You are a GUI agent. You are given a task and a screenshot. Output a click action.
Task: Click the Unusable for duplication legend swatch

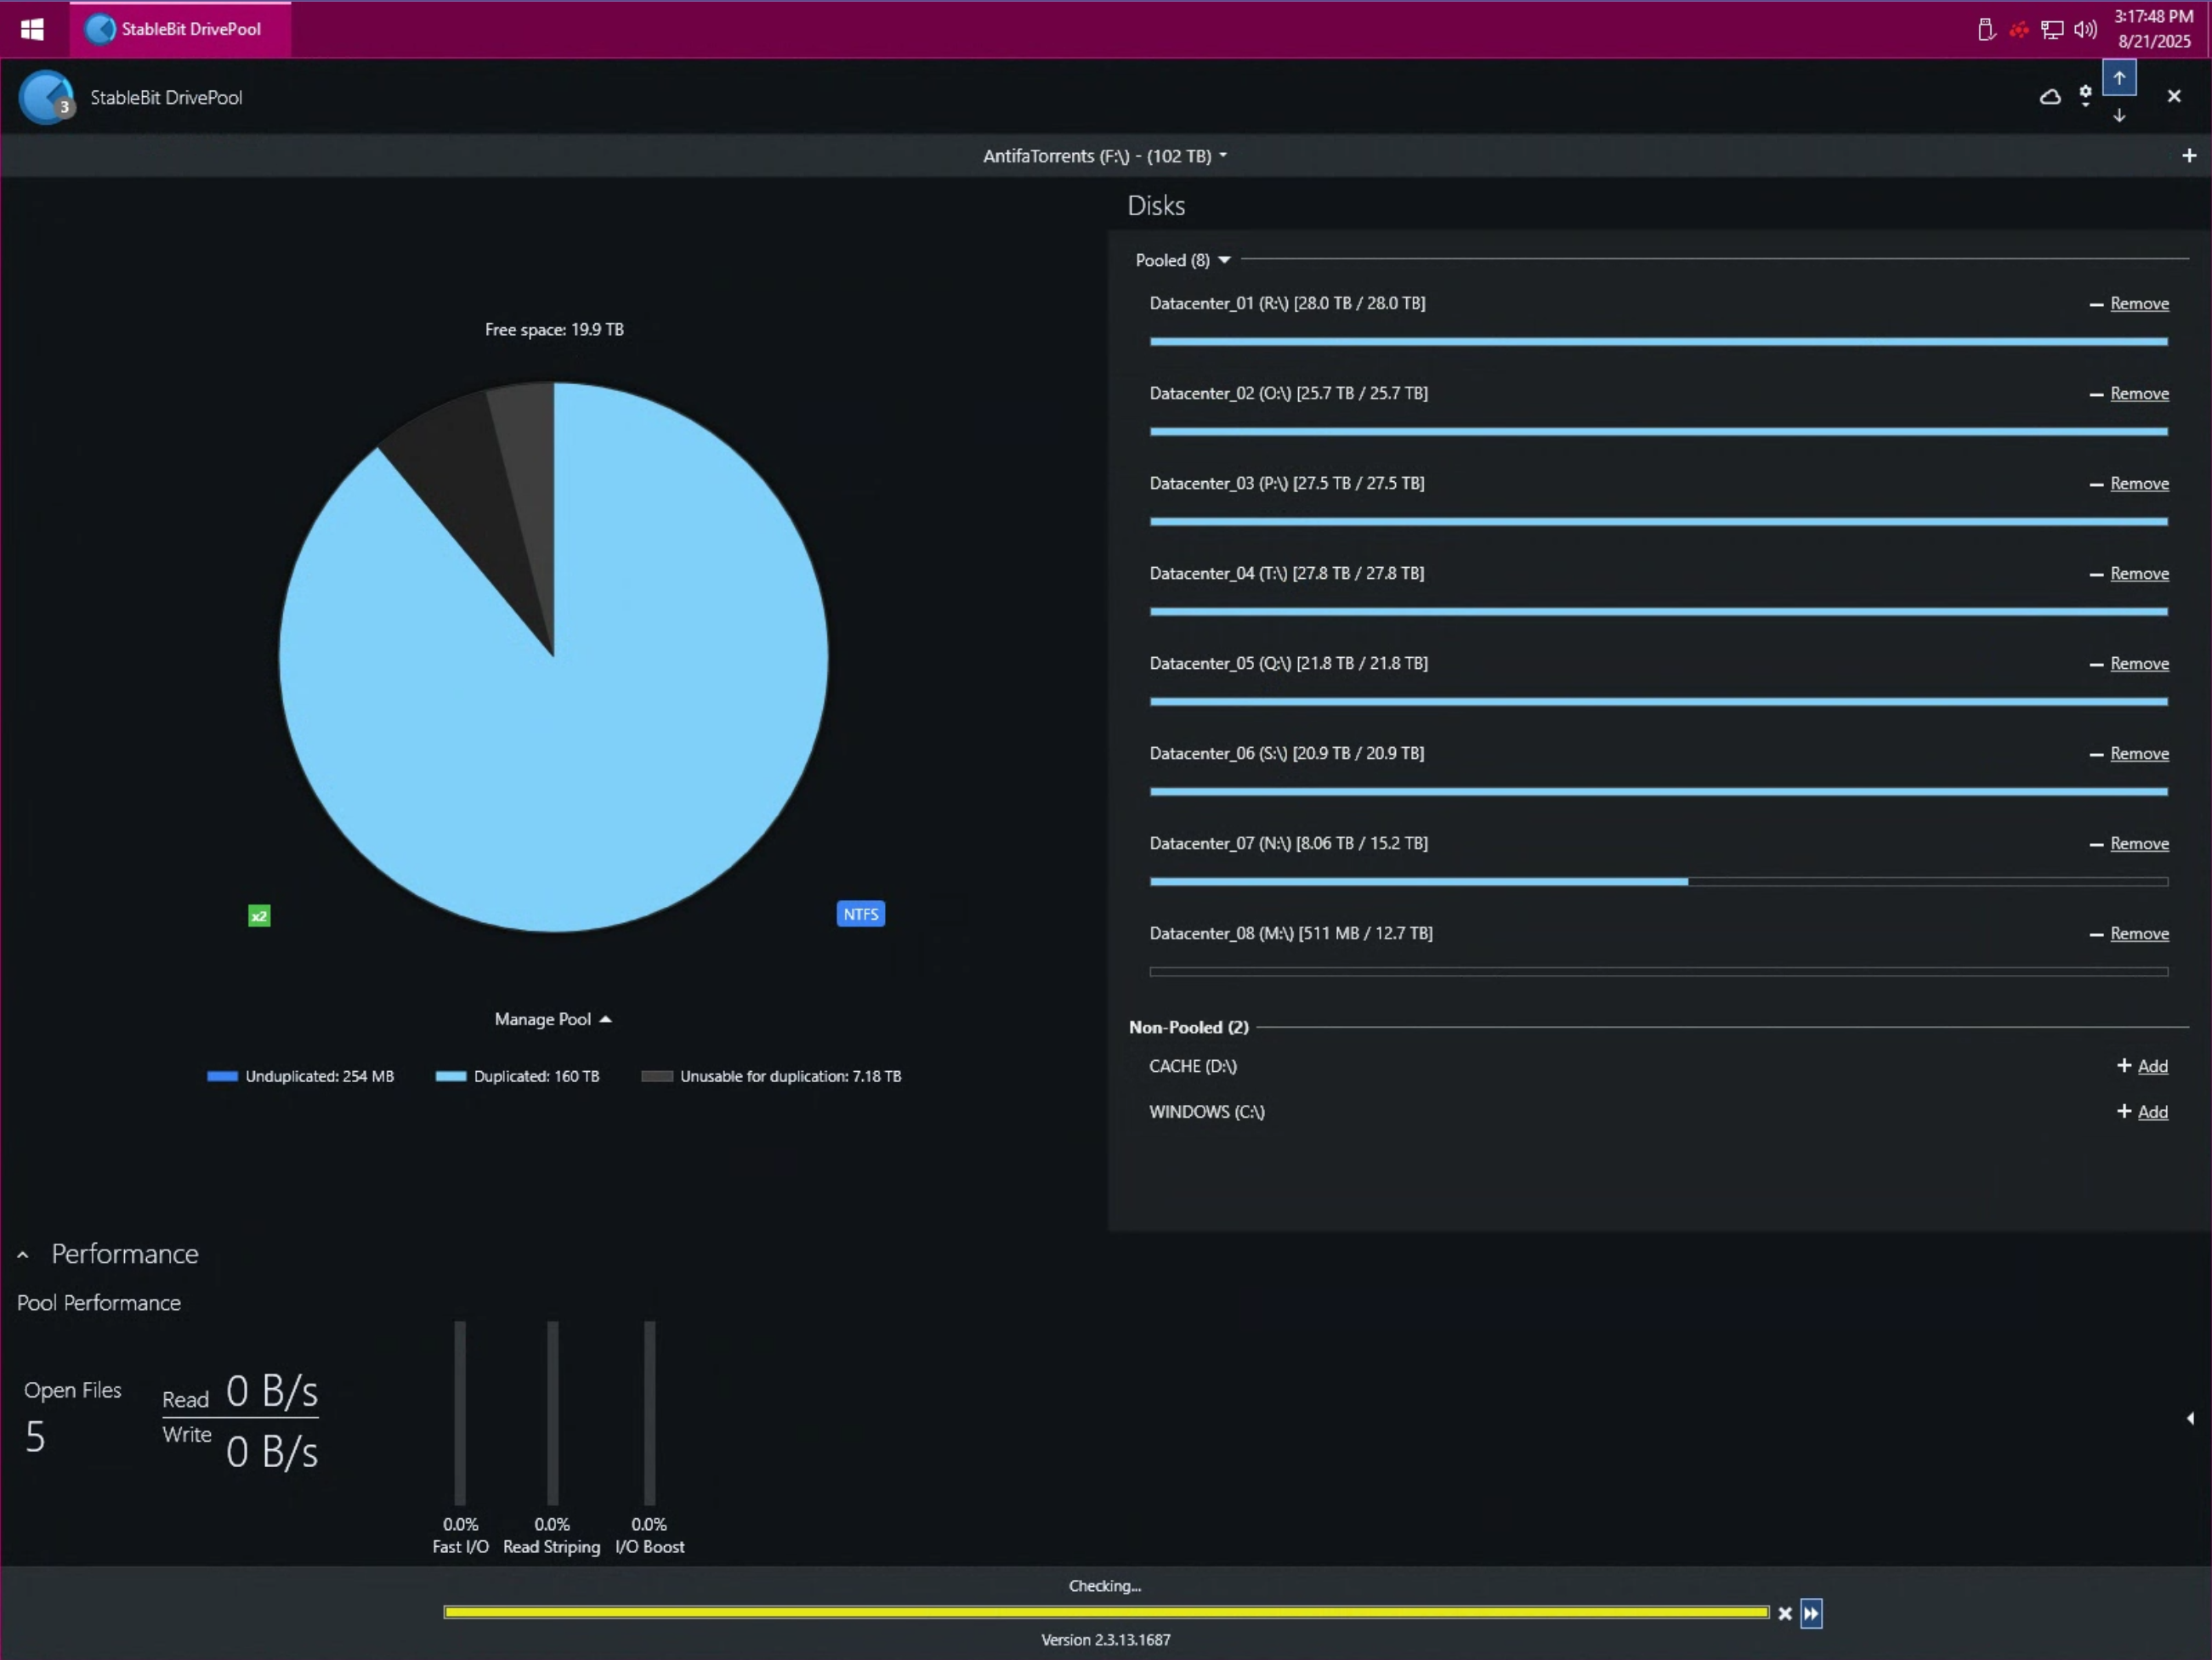657,1076
